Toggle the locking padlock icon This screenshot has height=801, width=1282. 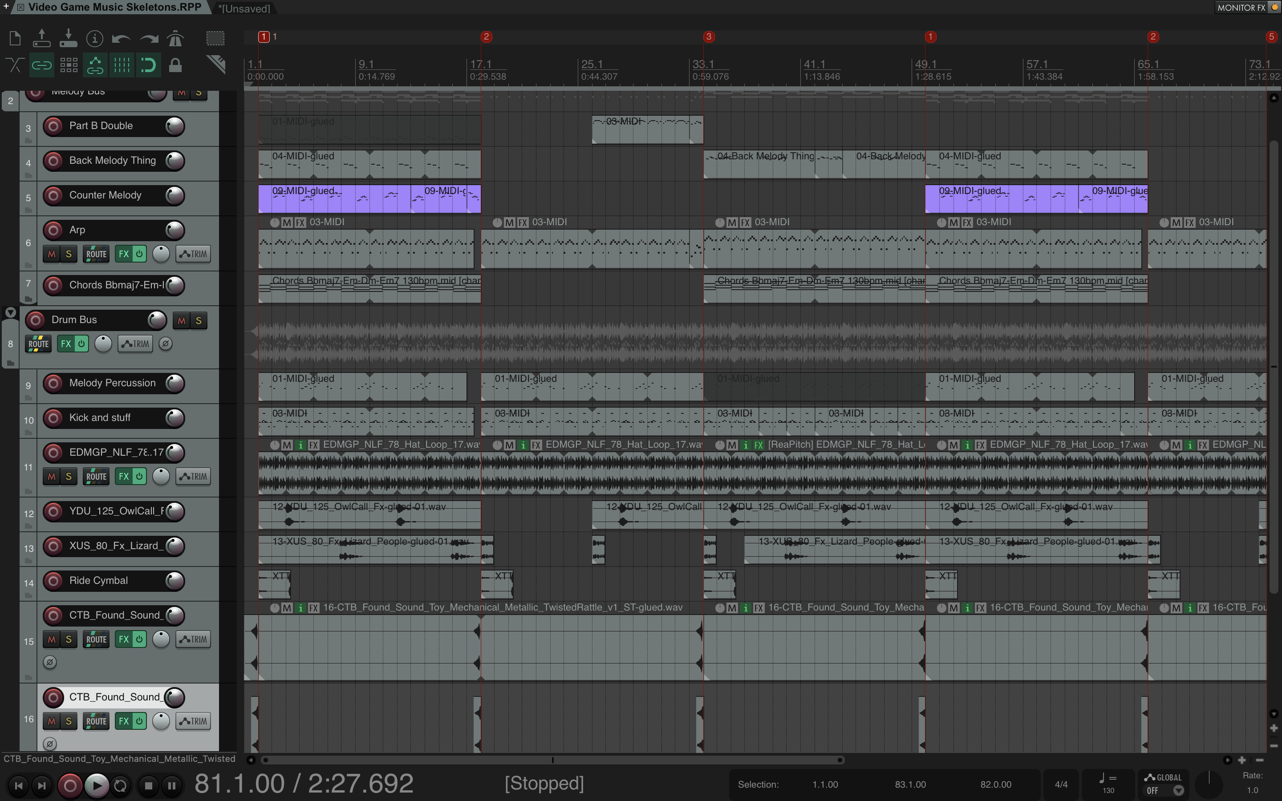[175, 65]
